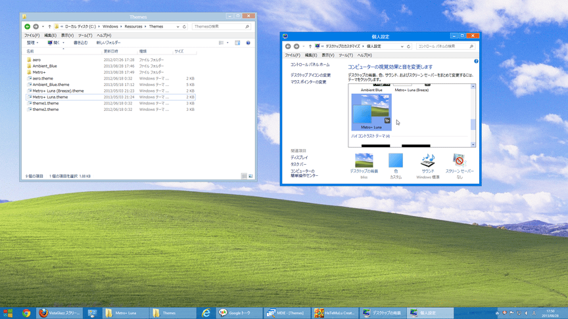Click 書き込む button in Themes toolbar
This screenshot has height=319, width=568.
tap(80, 43)
